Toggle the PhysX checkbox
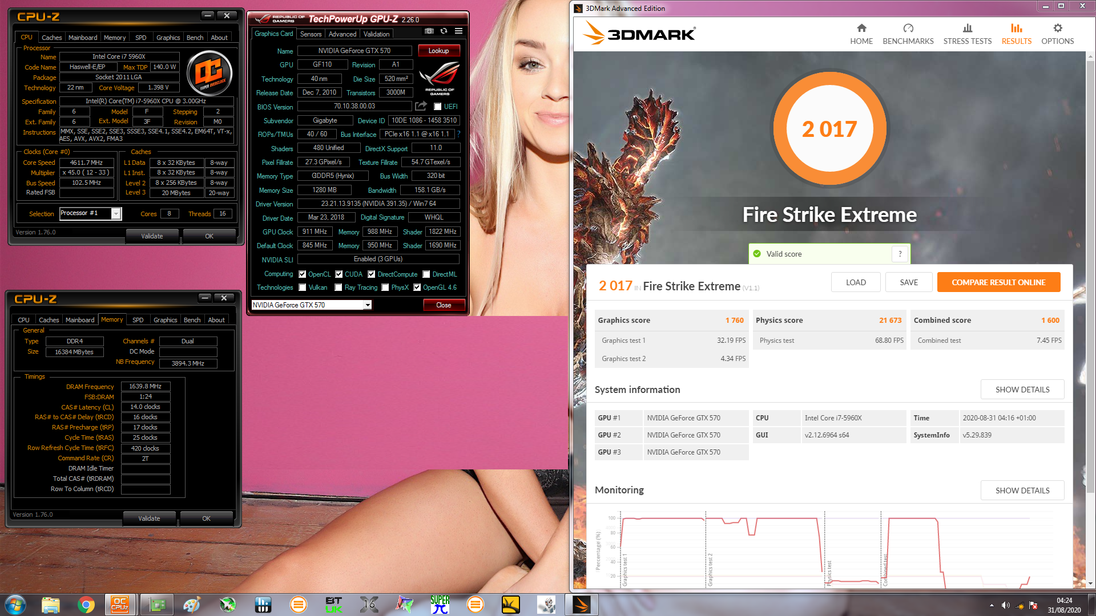 click(385, 287)
